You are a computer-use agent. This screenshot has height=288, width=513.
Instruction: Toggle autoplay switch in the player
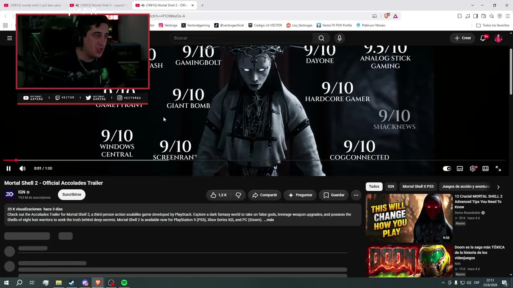point(447,168)
